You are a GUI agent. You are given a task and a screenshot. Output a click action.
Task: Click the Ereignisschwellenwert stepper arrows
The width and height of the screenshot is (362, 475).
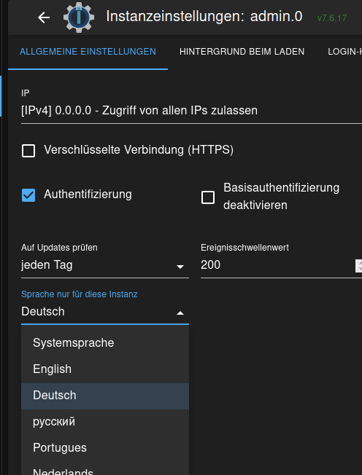point(358,266)
